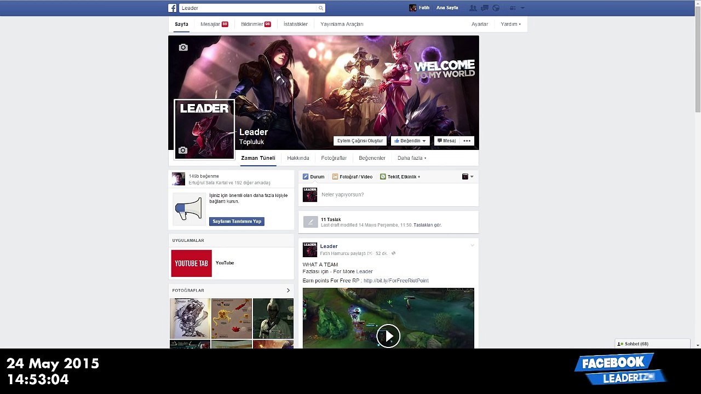This screenshot has height=394, width=701.
Task: Click the 146b beğenme text
Action: click(204, 176)
